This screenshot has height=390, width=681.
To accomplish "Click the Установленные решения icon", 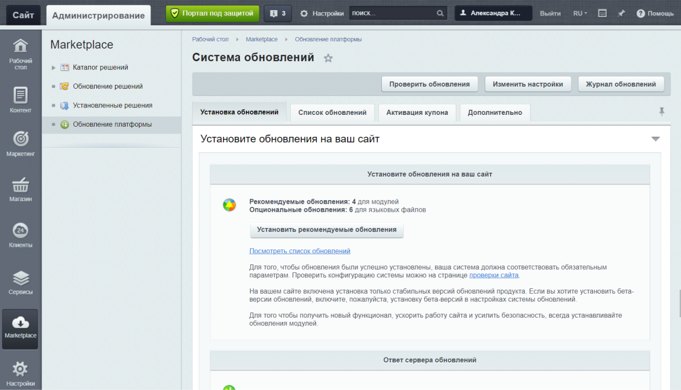I will click(64, 105).
